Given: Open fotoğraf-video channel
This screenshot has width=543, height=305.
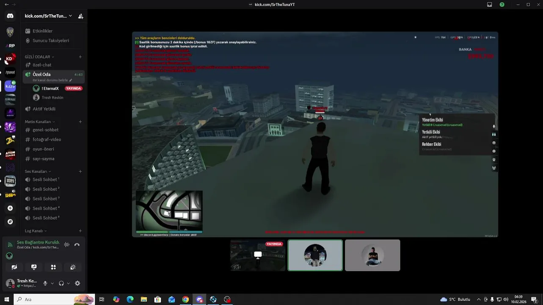Looking at the screenshot, I should 53,139.
